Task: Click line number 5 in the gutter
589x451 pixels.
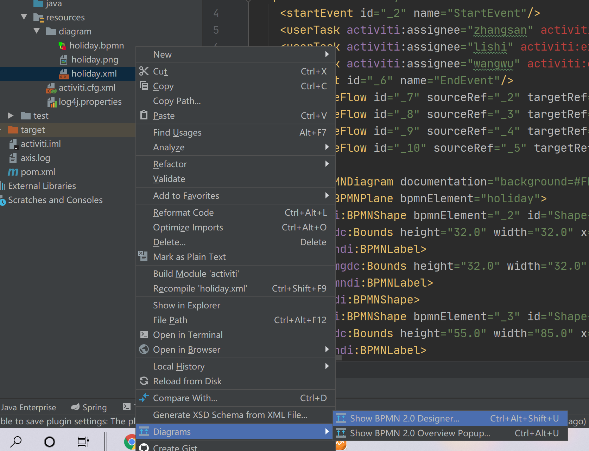Action: (216, 30)
